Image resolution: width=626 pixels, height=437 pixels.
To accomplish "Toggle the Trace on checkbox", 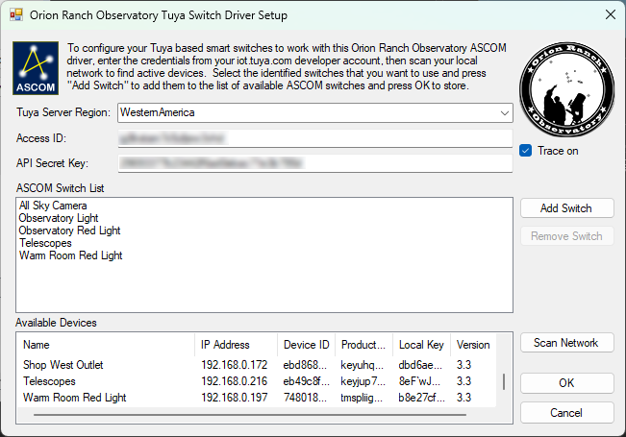I will point(526,150).
